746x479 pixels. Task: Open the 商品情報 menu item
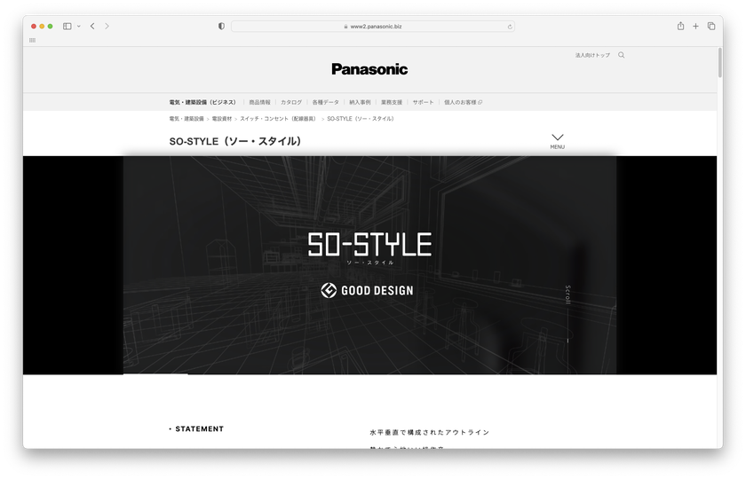tap(259, 102)
